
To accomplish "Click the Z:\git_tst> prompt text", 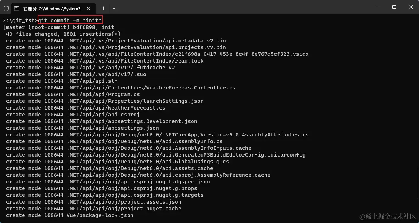I will 20,20.
